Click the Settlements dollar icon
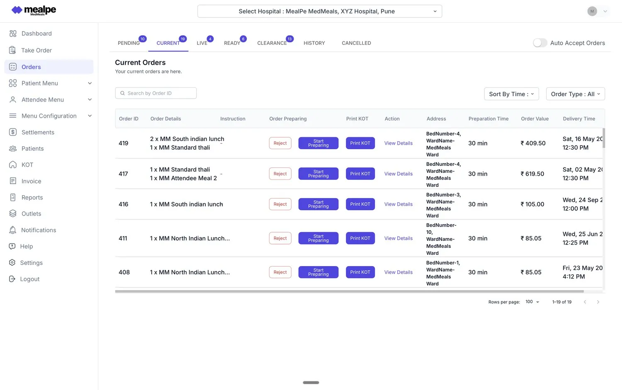 click(x=13, y=132)
